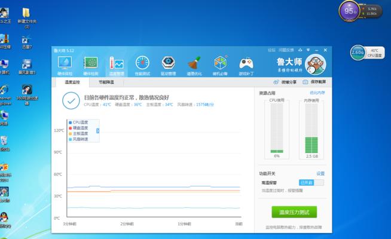Open the 新建文件夹 desktop folder
This screenshot has height=239, width=391.
click(x=27, y=17)
